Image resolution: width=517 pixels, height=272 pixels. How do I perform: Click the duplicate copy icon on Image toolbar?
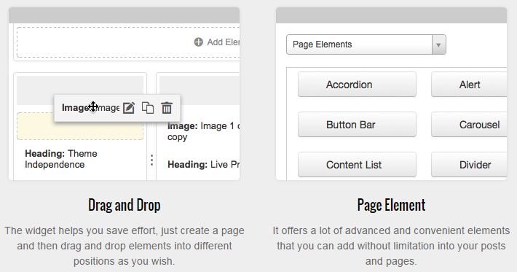pyautogui.click(x=148, y=108)
